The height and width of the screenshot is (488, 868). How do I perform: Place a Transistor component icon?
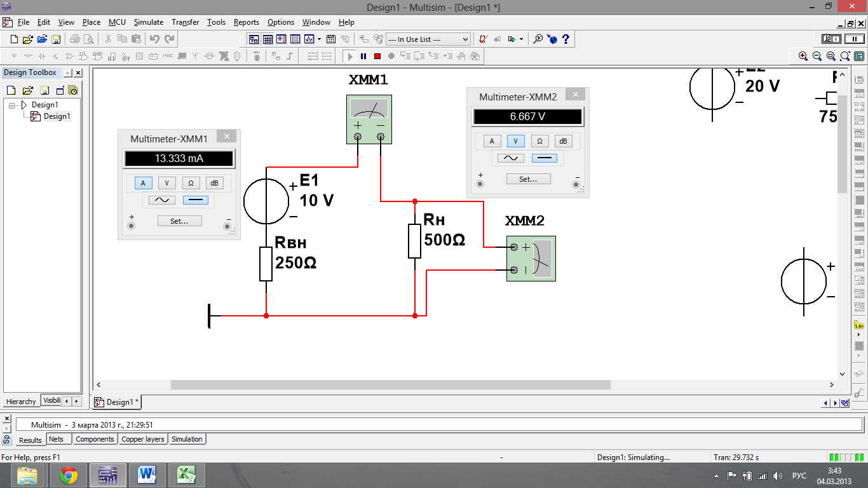click(x=55, y=56)
